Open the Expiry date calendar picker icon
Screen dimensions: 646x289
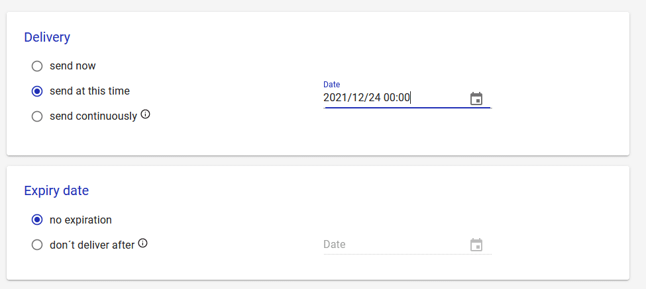pyautogui.click(x=476, y=245)
